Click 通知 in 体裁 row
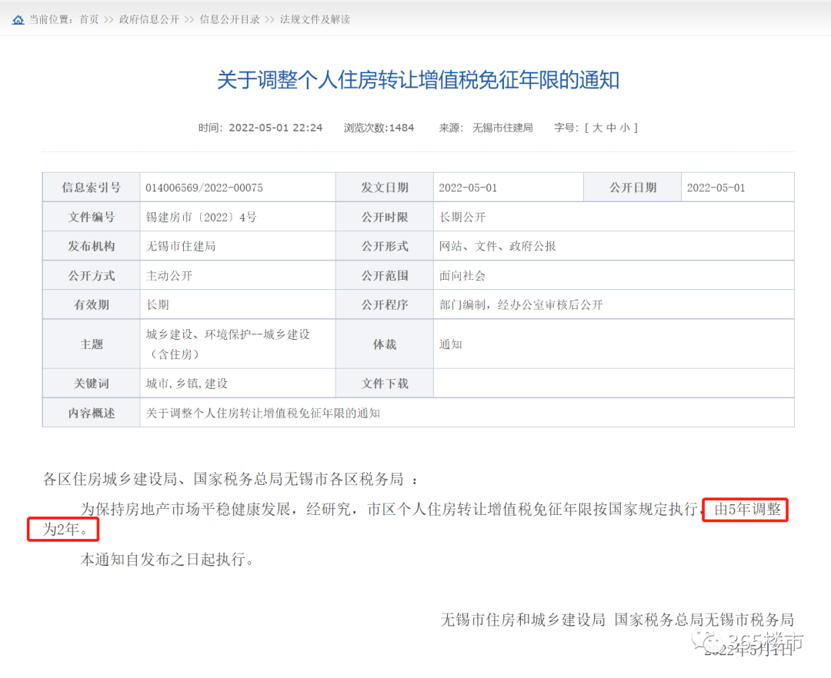Image resolution: width=831 pixels, height=678 pixels. click(450, 344)
